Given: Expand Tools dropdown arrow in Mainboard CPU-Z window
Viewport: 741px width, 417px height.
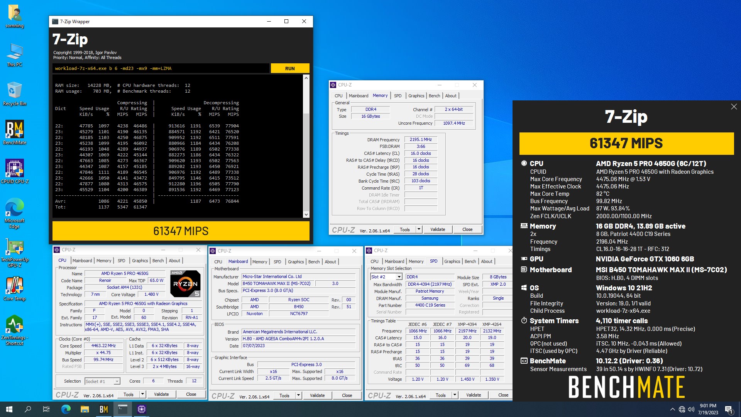Looking at the screenshot, I should (298, 395).
